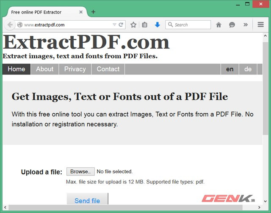Open the Contact nav item
This screenshot has width=271, height=213.
tap(108, 69)
